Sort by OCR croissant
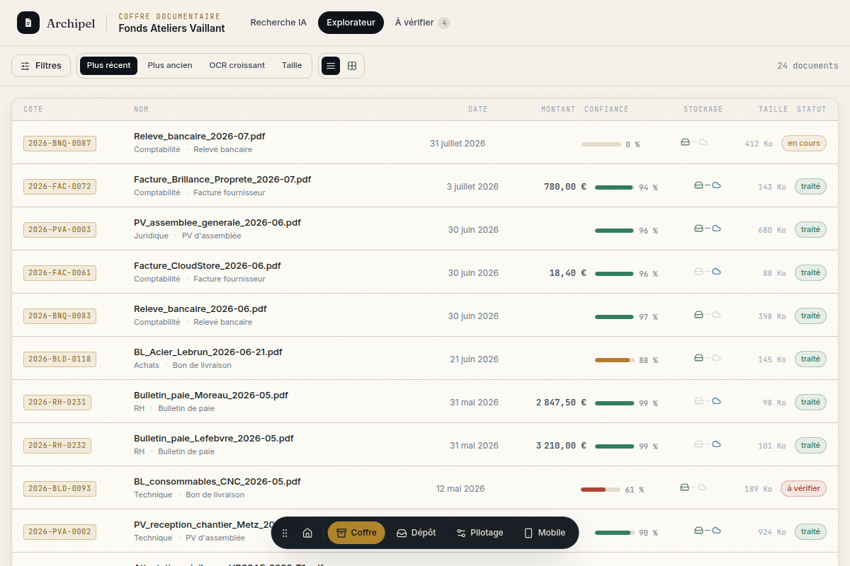 pyautogui.click(x=237, y=66)
